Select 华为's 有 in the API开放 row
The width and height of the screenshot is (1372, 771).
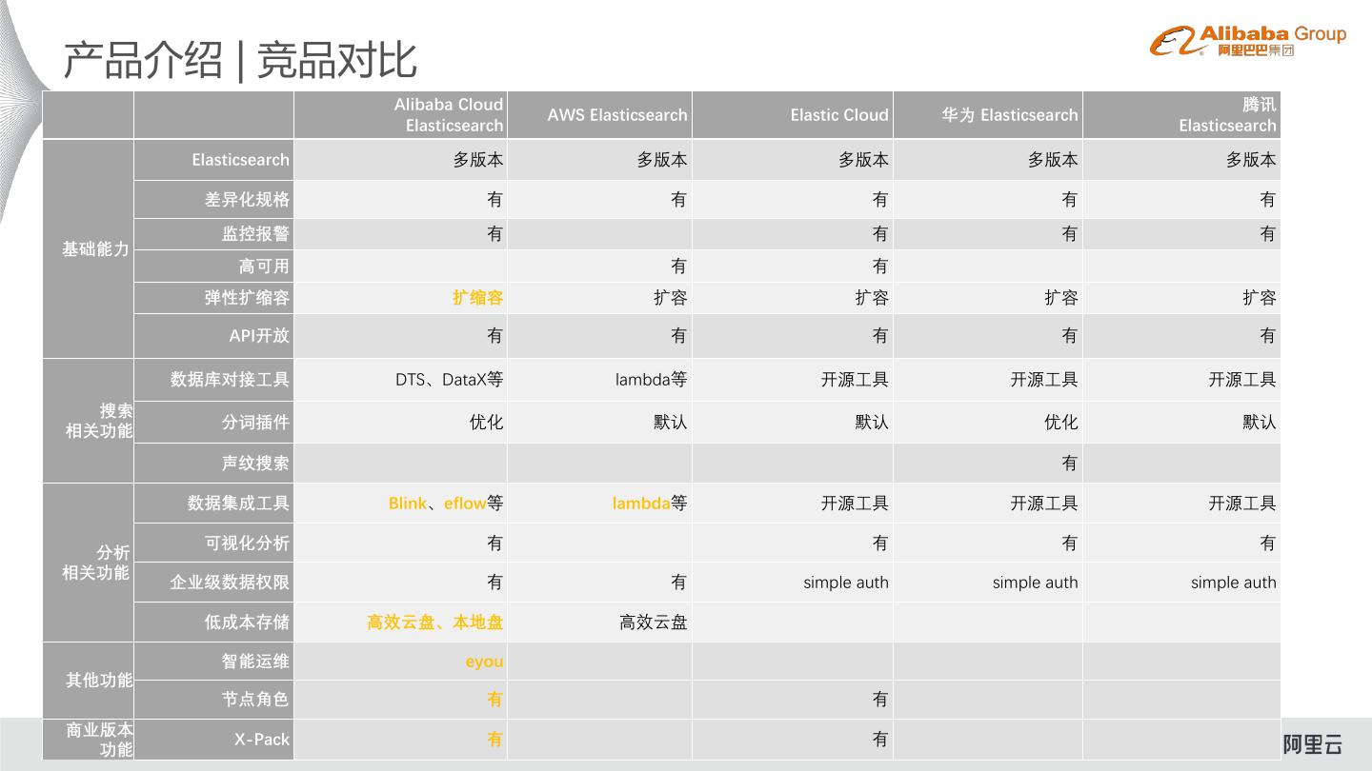(1069, 336)
